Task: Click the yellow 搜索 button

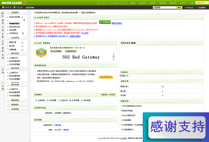Action: point(179,7)
